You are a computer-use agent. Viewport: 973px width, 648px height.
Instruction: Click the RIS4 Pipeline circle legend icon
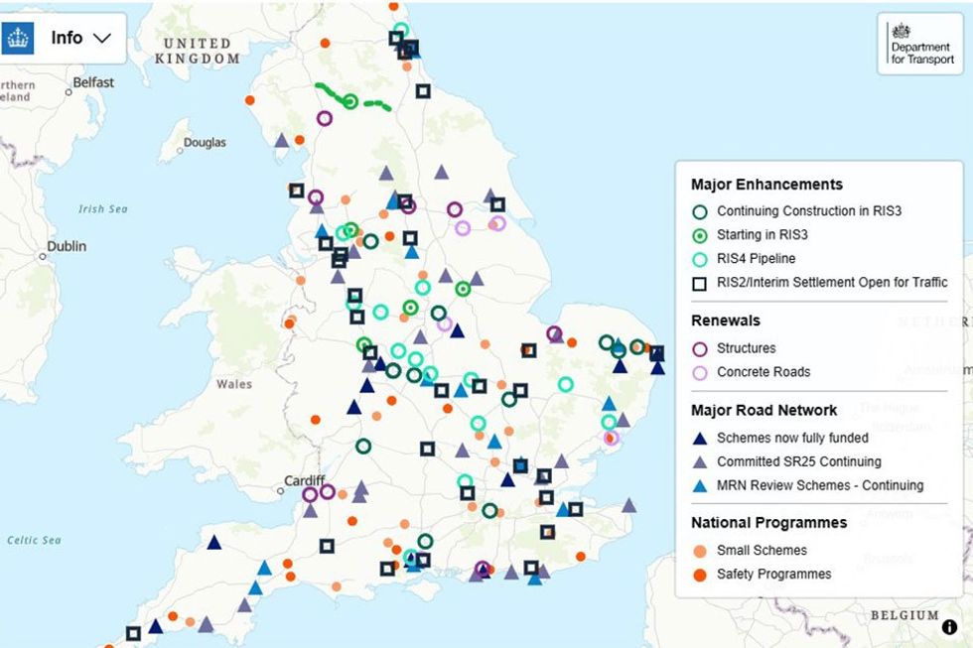(700, 258)
